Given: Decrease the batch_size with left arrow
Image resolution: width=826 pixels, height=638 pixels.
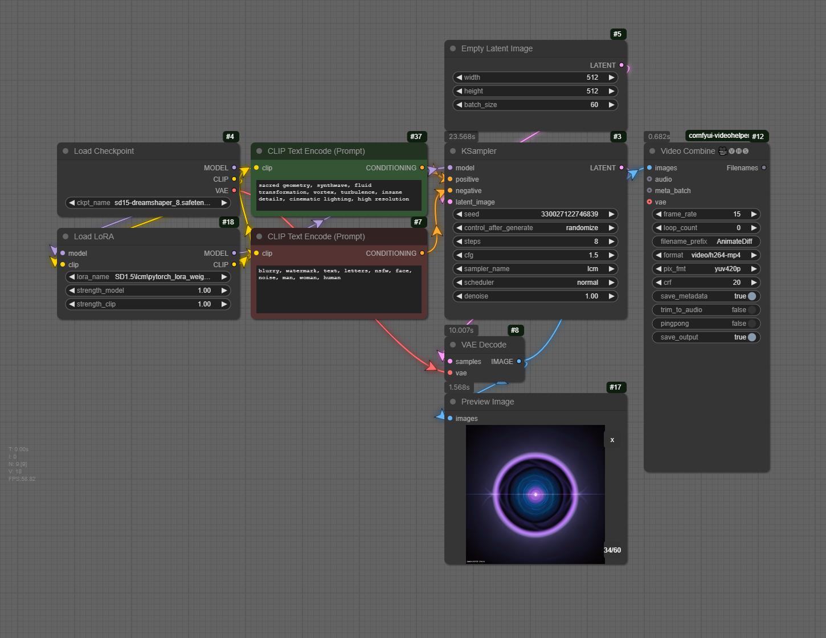Looking at the screenshot, I should 459,105.
